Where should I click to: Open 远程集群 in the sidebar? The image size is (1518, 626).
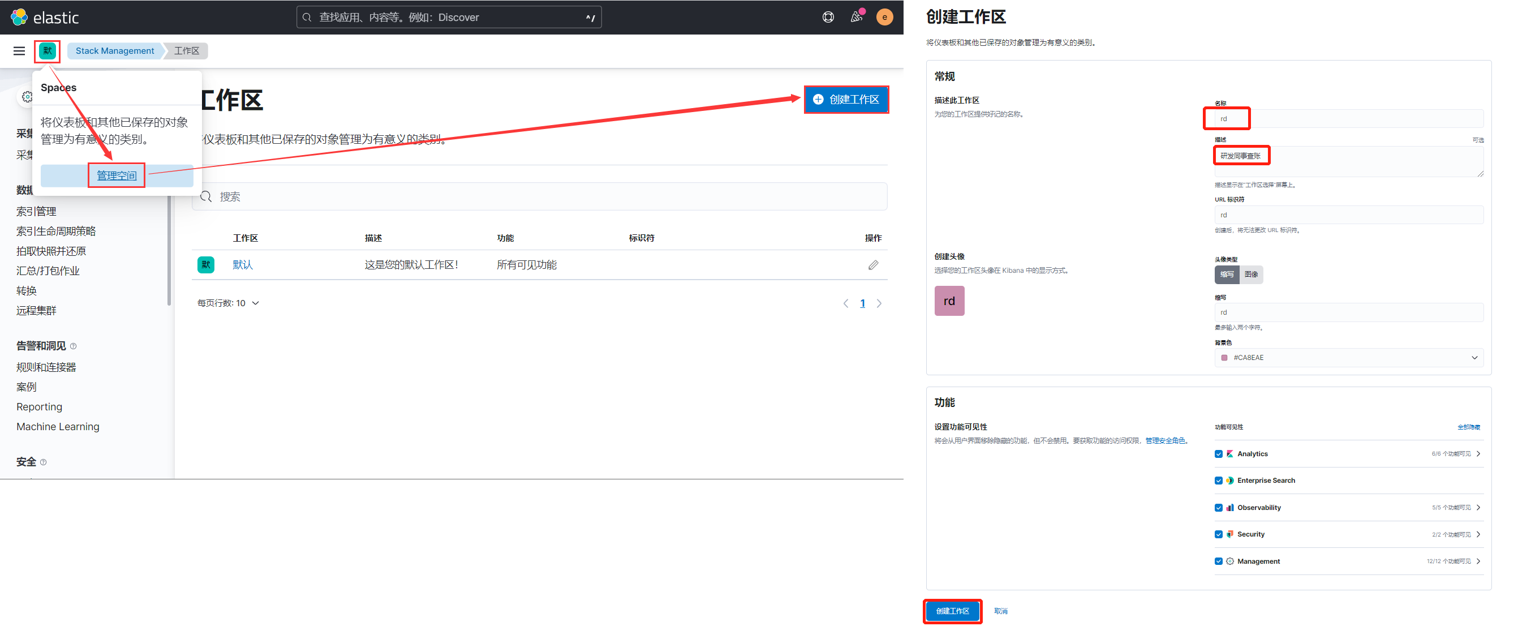pos(37,311)
